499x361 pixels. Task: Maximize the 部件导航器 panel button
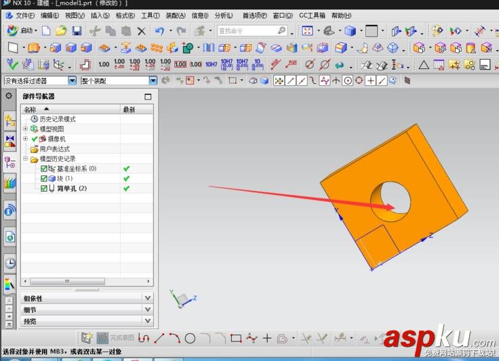click(x=148, y=96)
